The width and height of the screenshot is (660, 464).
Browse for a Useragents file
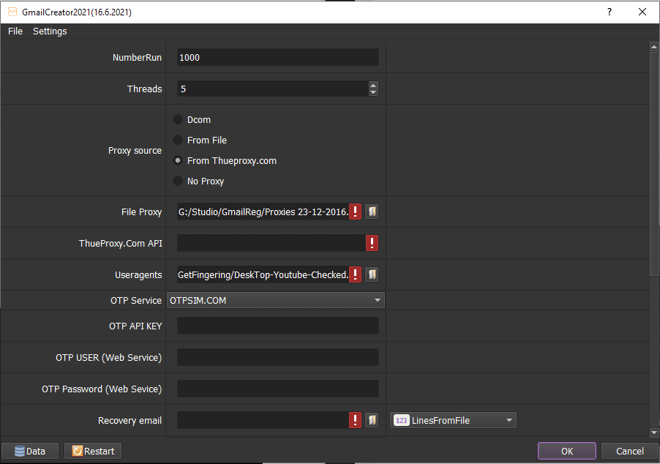click(x=372, y=274)
